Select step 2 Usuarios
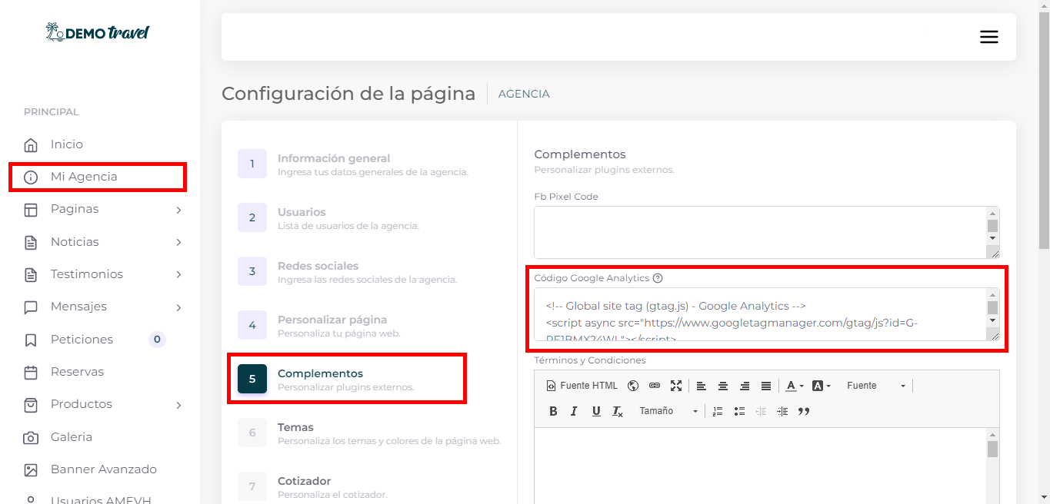The width and height of the screenshot is (1050, 504). tap(328, 217)
